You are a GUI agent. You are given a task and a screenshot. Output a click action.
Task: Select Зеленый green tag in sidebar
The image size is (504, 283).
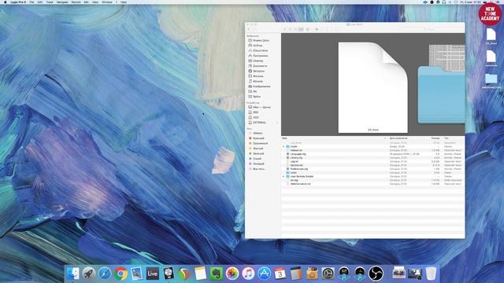click(x=257, y=154)
